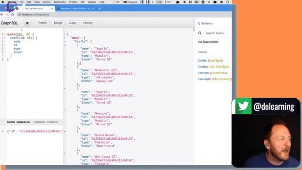Close the Resolvers Apollo Server tab

tap(93, 8)
